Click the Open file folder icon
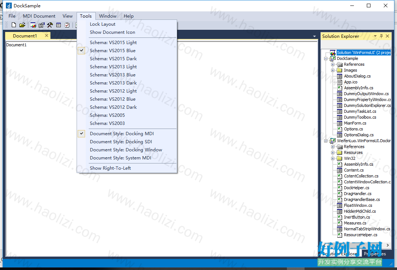Viewport: 397px width, 270px height. click(x=22, y=25)
